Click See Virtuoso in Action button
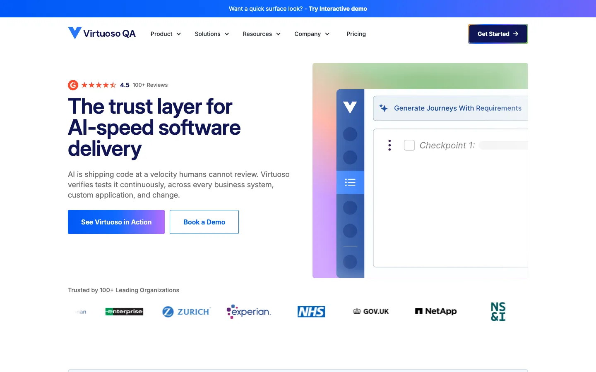Image resolution: width=596 pixels, height=372 pixels. [x=116, y=222]
